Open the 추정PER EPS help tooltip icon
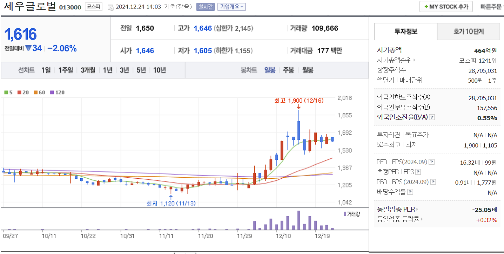Image resolution: width=504 pixels, height=254 pixels. (418, 172)
